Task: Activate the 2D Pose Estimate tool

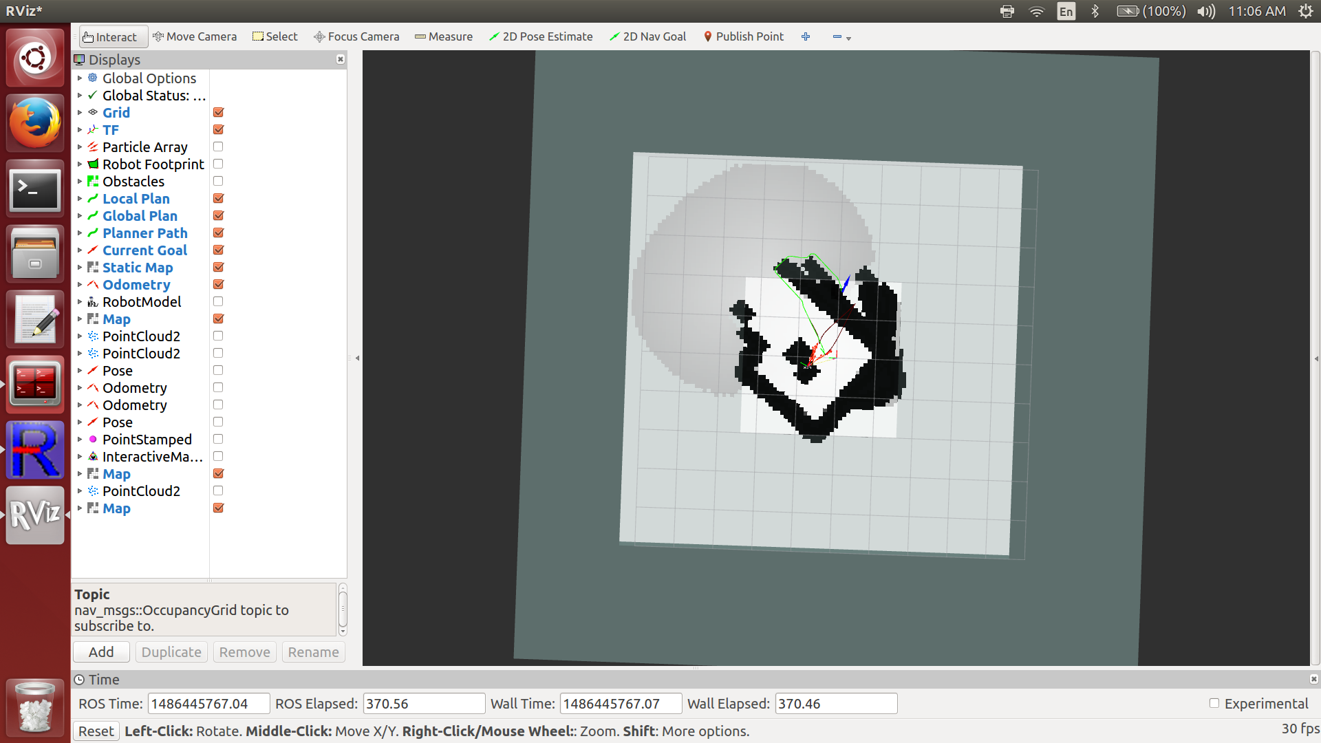Action: (x=541, y=36)
